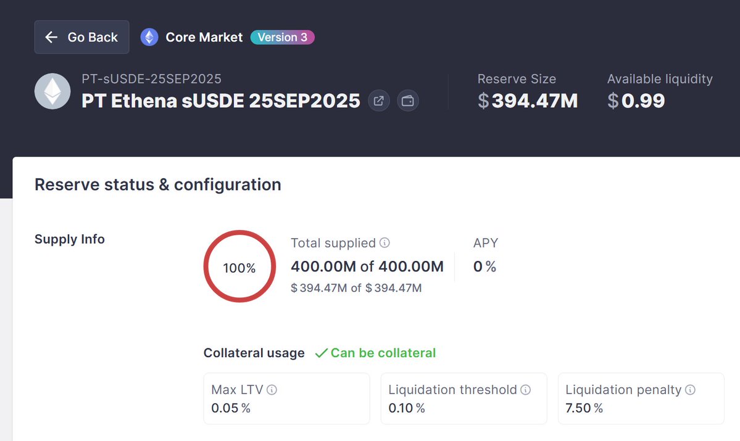Click the $394.47M of $394.47M text

tap(356, 287)
